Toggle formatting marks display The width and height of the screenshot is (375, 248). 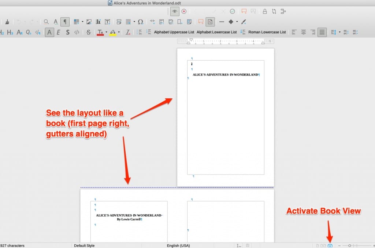click(x=64, y=21)
